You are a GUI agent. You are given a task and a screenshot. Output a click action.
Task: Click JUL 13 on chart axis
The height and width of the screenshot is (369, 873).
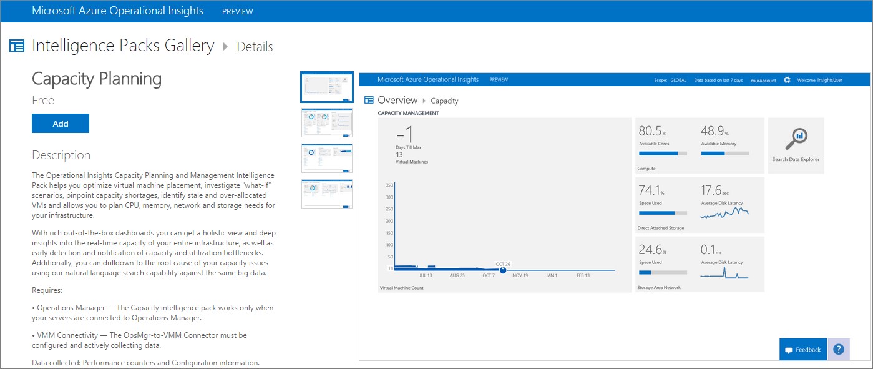[426, 275]
